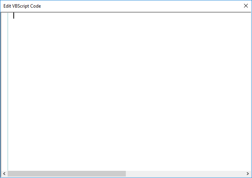Click blank editor space just above the scrollbar
The width and height of the screenshot is (252, 178).
pos(130,166)
